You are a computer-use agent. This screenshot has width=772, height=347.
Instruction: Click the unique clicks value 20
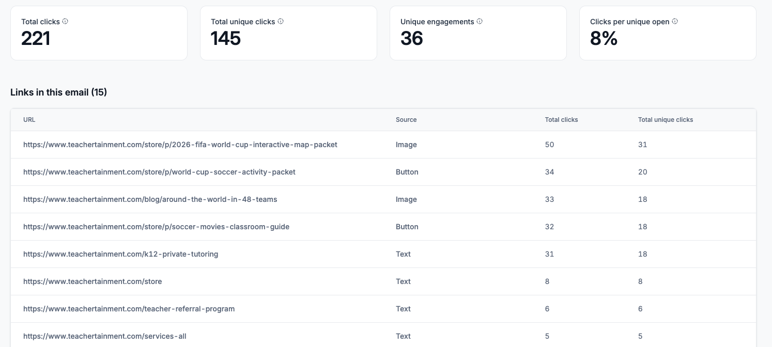pos(642,172)
